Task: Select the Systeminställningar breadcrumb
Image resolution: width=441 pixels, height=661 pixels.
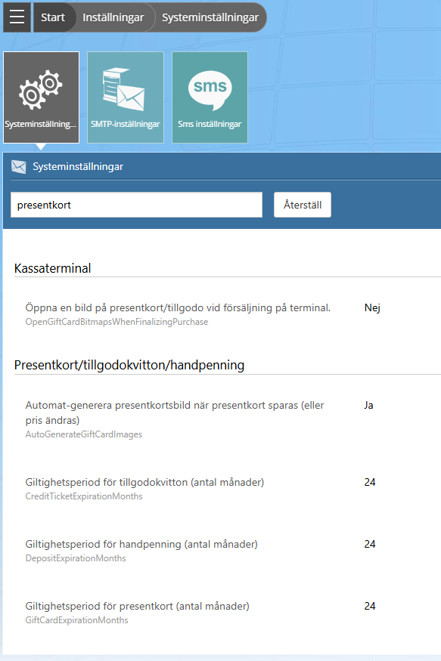Action: [210, 17]
